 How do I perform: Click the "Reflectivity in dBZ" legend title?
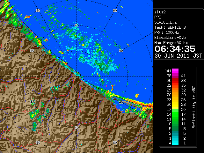pyautogui.click(x=193, y=107)
